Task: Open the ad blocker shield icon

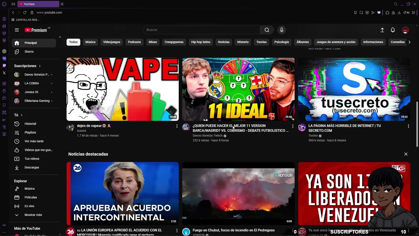Action: 367,12
